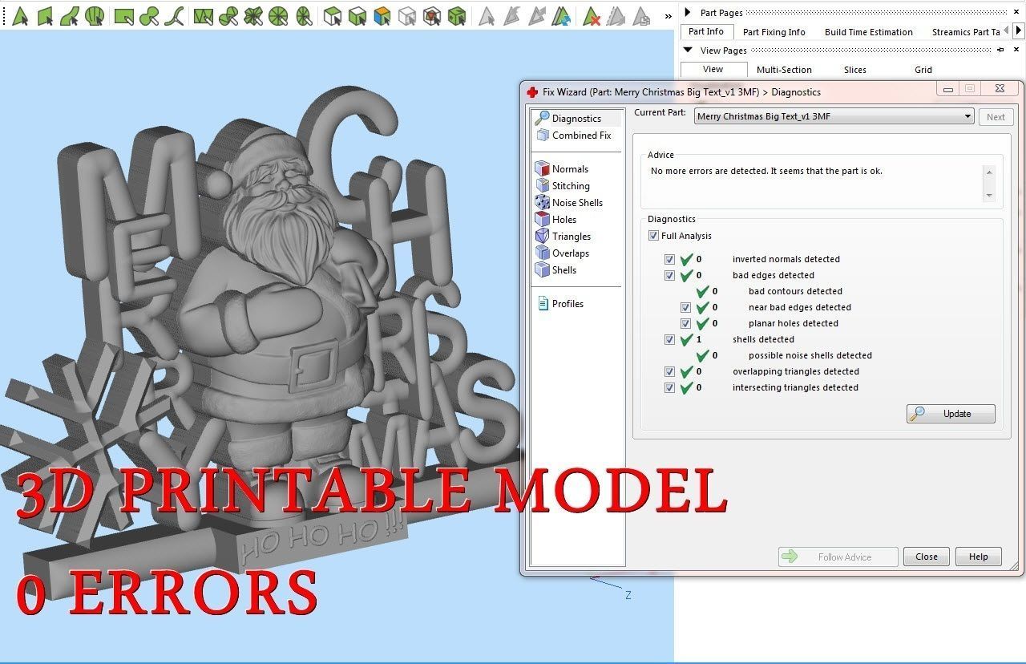1026x664 pixels.
Task: Show hidden toolbar items via » overflow
Action: pyautogui.click(x=668, y=16)
